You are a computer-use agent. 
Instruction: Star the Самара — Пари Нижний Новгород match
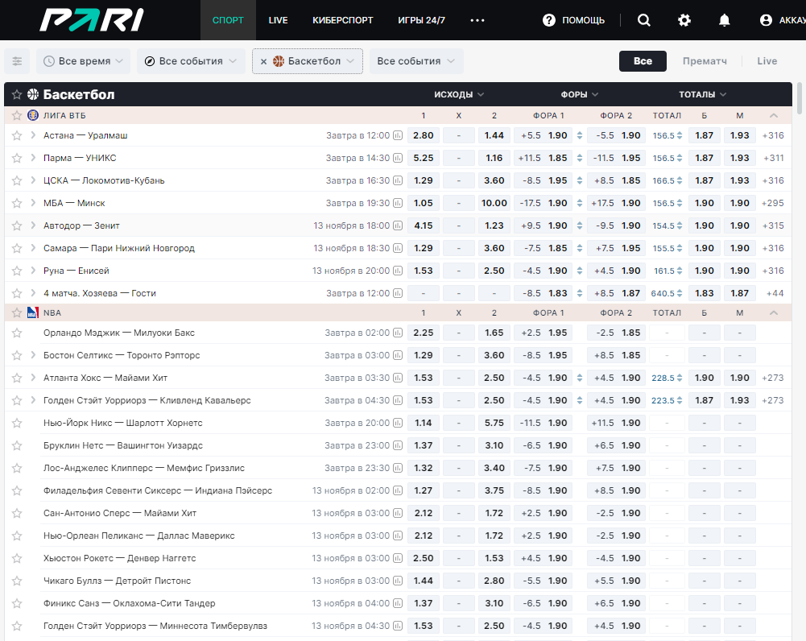17,248
